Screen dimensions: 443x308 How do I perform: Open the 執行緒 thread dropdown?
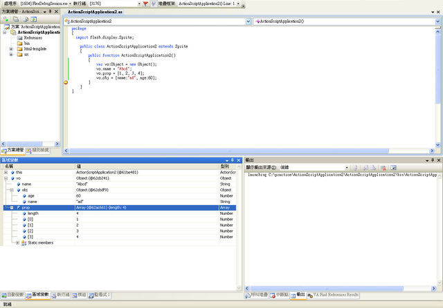pos(139,3)
